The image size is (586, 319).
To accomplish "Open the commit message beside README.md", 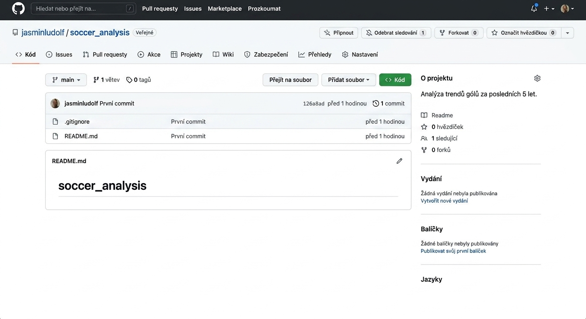I will pos(188,136).
